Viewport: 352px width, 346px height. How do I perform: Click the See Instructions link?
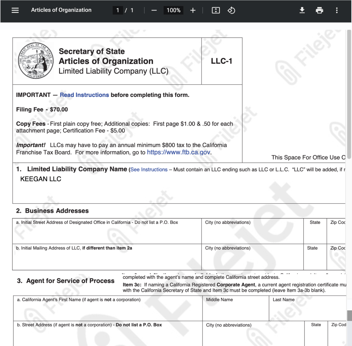[149, 170]
